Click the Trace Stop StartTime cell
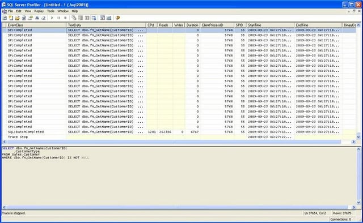Image resolution: width=363 pixels, height=223 pixels. coord(271,137)
